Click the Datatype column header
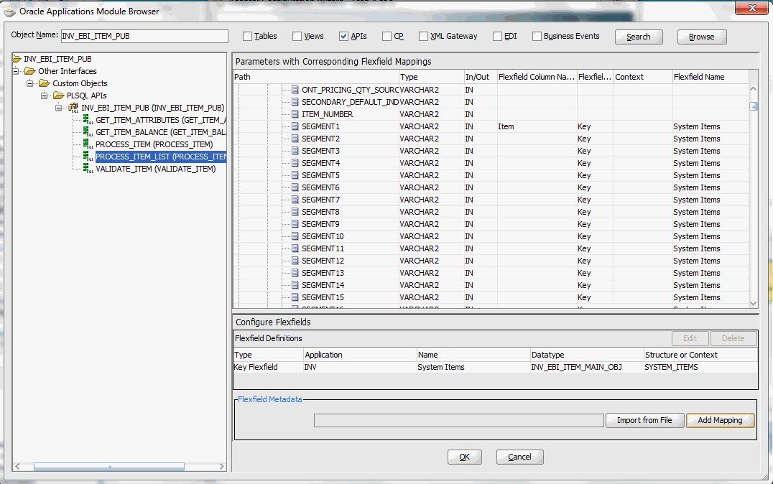773x484 pixels. pyautogui.click(x=587, y=355)
